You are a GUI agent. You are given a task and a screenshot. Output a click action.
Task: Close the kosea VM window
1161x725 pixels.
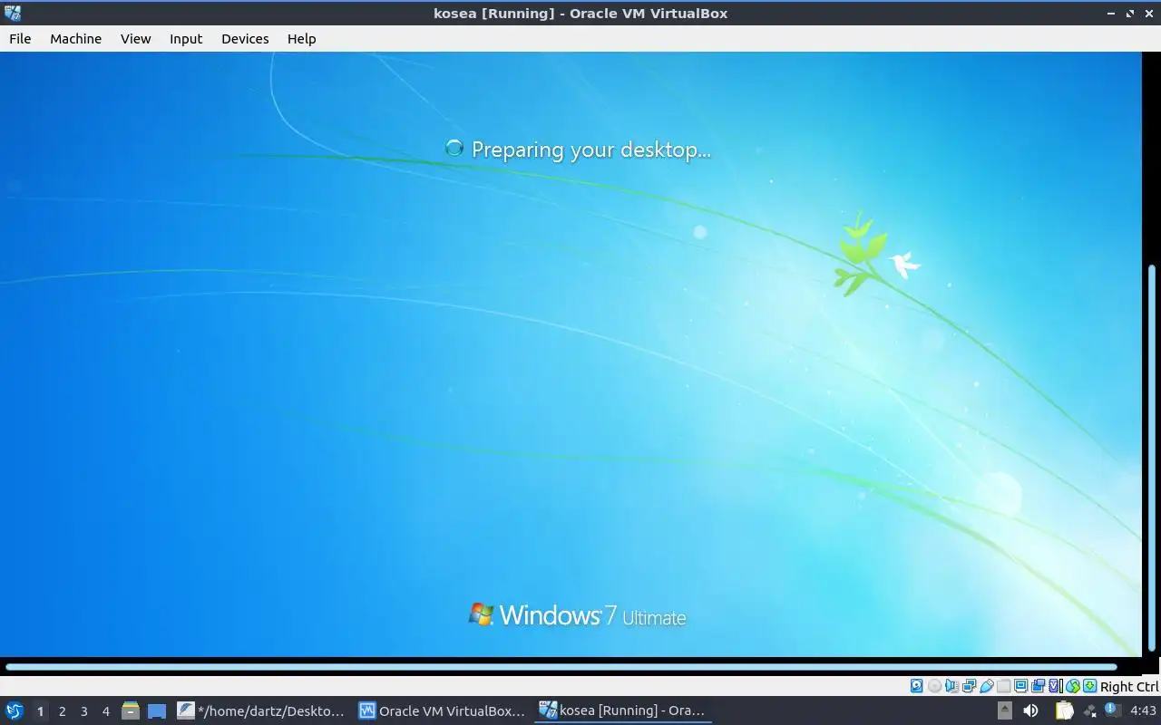(x=1148, y=13)
